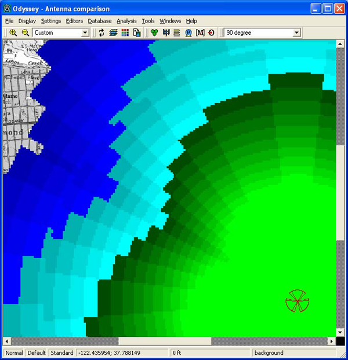Click the zoom out magnifier icon
This screenshot has width=348, height=360.
click(25, 33)
